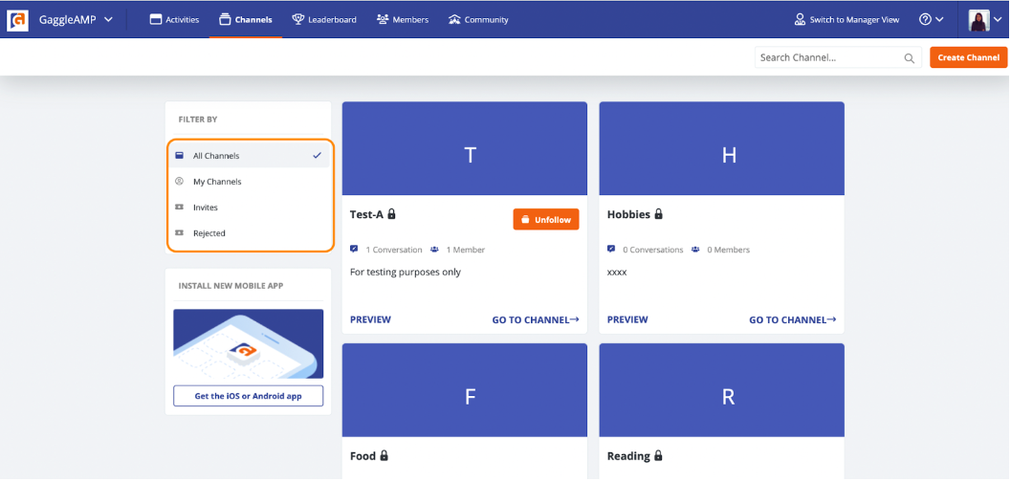Image resolution: width=1011 pixels, height=482 pixels.
Task: Select the All Channels filter
Action: click(249, 155)
